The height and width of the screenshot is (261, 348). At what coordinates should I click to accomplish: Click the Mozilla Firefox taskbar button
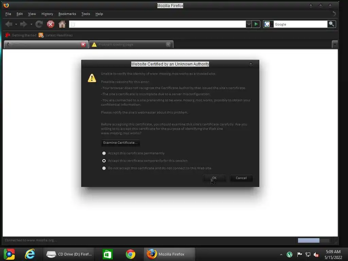click(169, 254)
